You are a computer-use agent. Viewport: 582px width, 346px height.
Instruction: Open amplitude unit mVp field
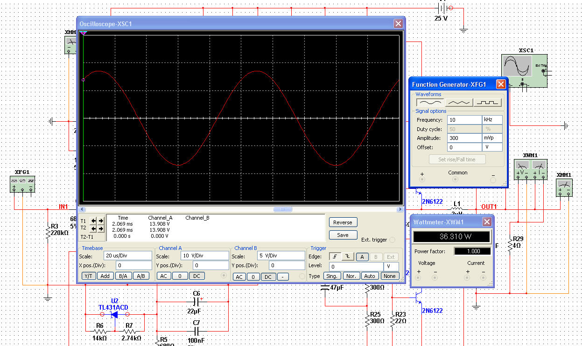pyautogui.click(x=492, y=138)
